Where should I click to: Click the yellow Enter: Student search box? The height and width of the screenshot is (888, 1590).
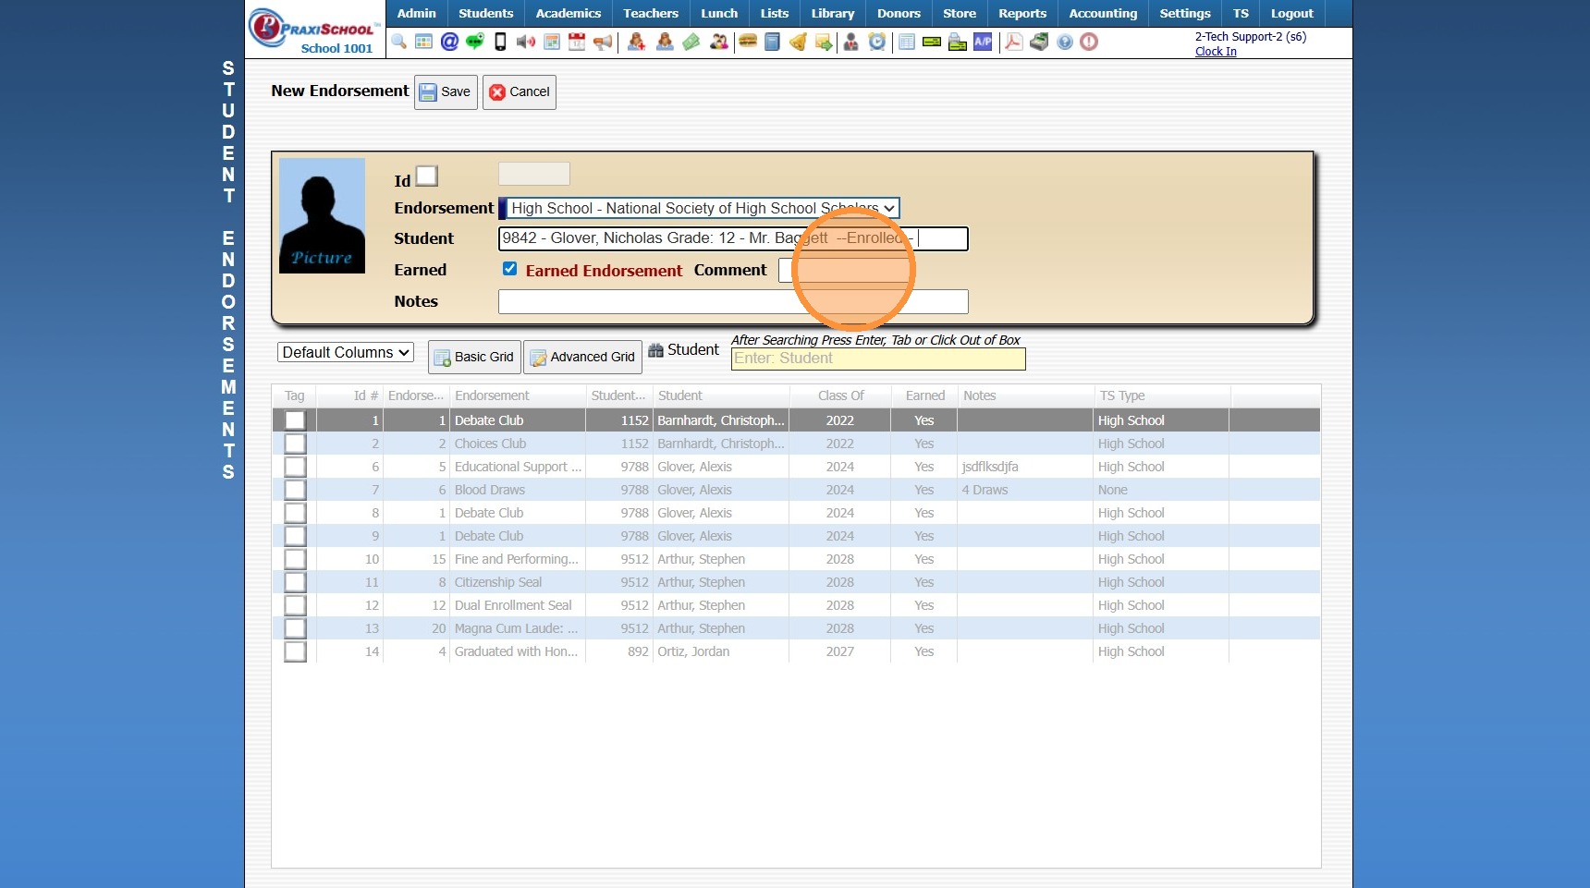tap(878, 359)
